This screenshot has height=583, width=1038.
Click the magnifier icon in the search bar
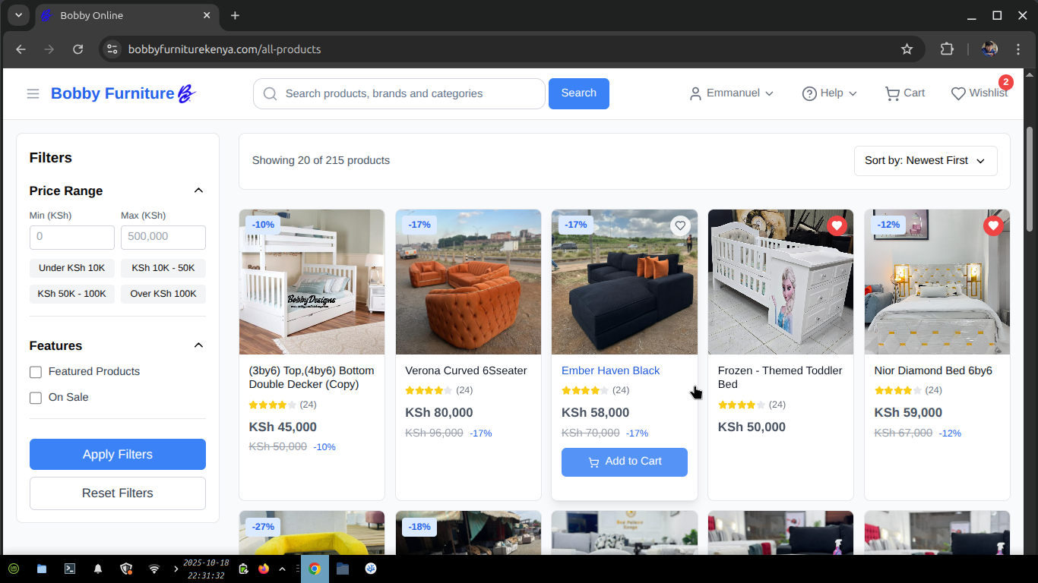(x=270, y=93)
